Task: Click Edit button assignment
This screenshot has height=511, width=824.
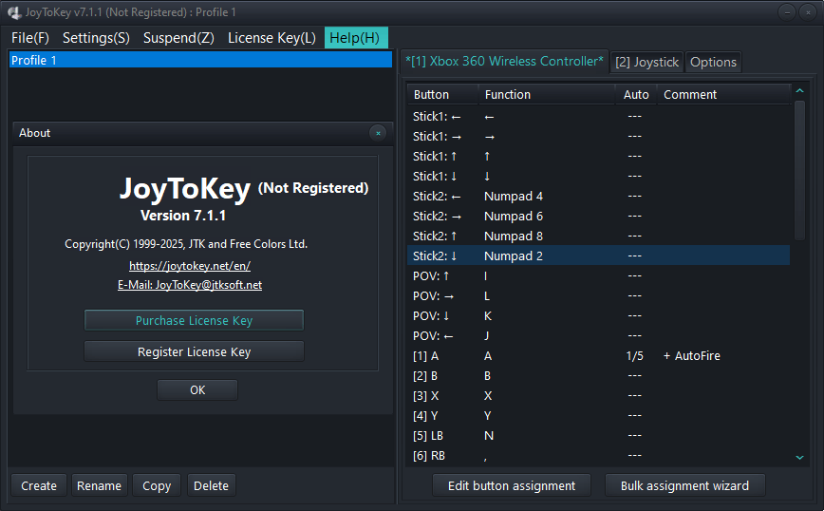Action: (x=512, y=485)
